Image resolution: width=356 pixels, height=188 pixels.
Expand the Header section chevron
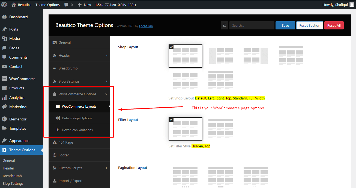click(x=106, y=55)
